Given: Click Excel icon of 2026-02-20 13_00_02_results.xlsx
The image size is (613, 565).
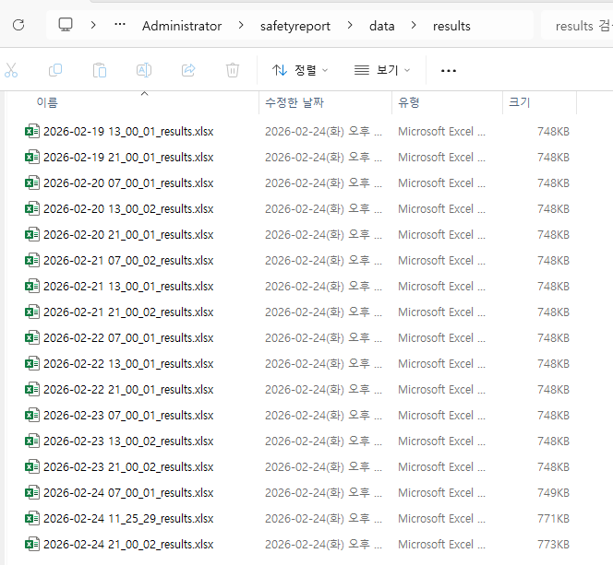Looking at the screenshot, I should point(32,208).
